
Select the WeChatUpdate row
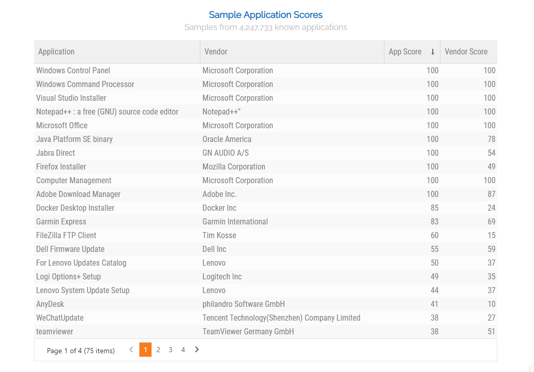pos(60,318)
